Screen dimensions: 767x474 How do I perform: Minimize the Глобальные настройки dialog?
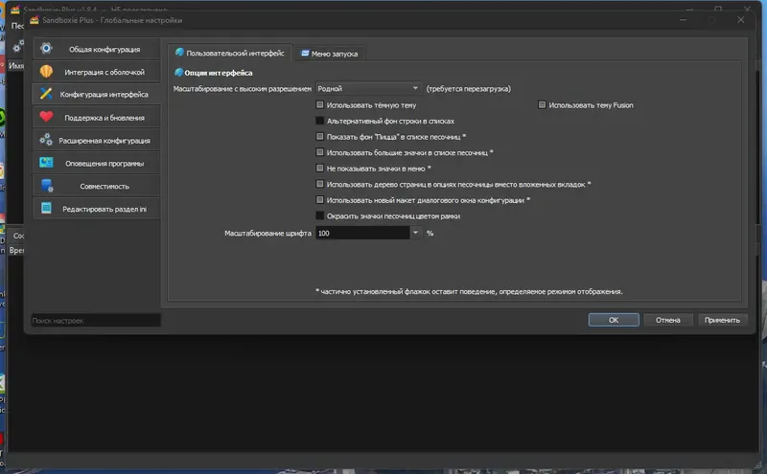pyautogui.click(x=683, y=19)
